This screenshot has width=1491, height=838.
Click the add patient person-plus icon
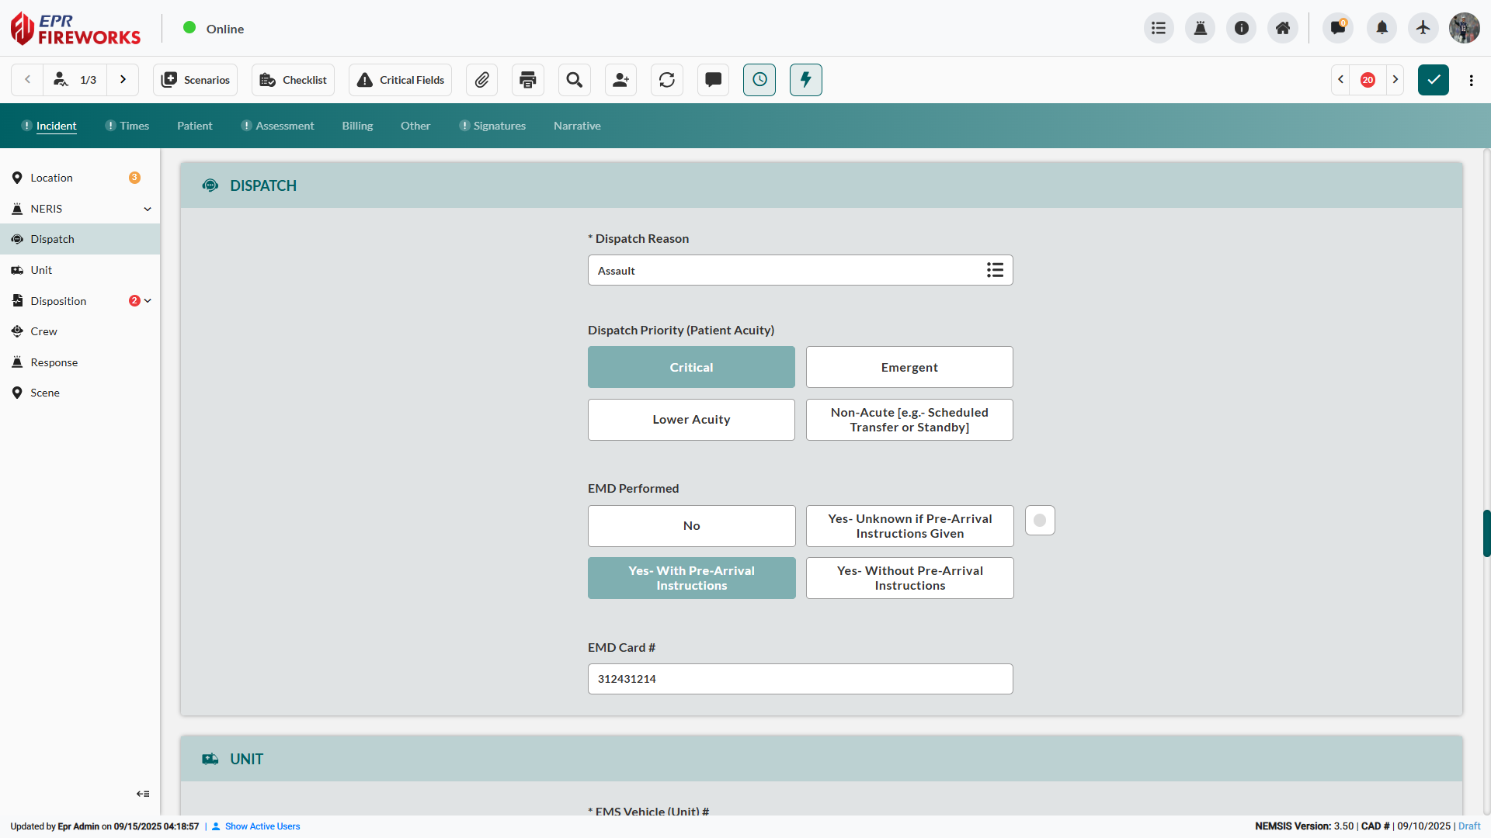(x=620, y=80)
